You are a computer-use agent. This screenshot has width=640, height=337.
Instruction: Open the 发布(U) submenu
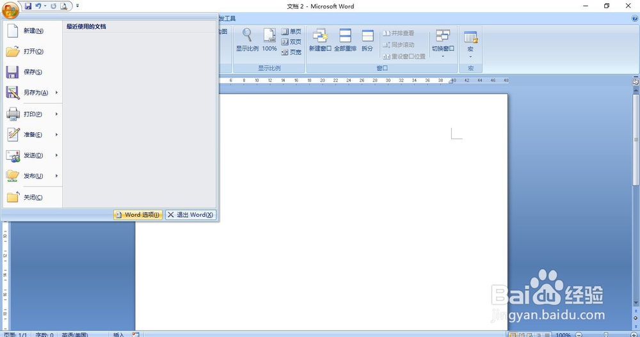pyautogui.click(x=33, y=176)
